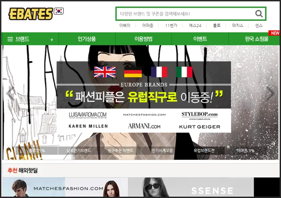Show previous banner slide with left arrow
Screen dimensions: 281x198
pos(10,93)
